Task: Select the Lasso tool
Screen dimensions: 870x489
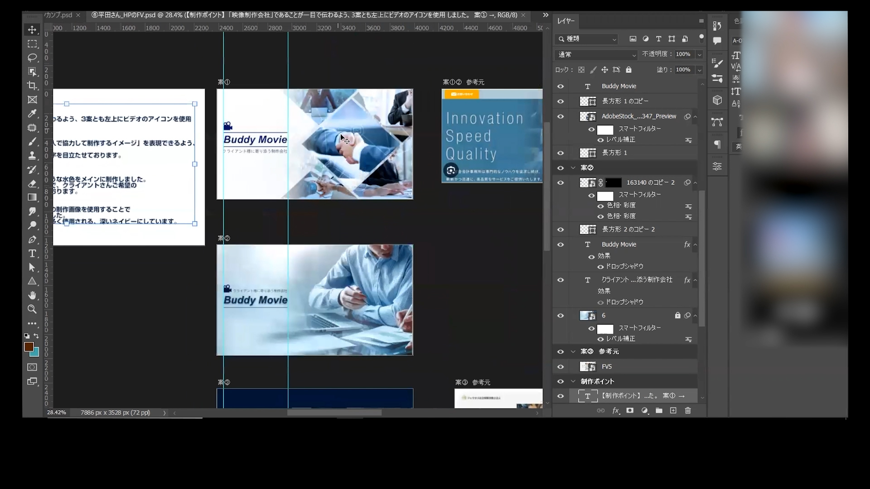Action: coord(32,58)
